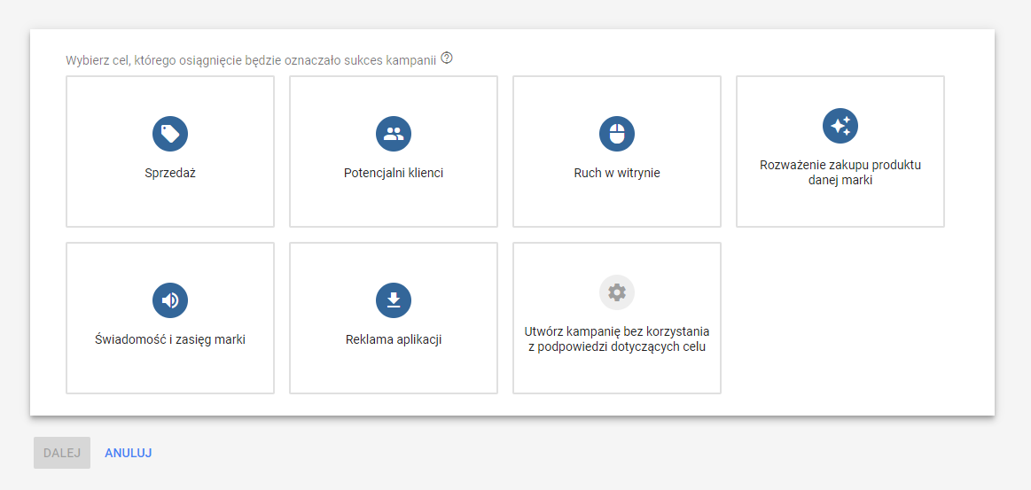This screenshot has width=1031, height=490.
Task: Click the Reklama aplikacji download icon
Action: point(394,300)
